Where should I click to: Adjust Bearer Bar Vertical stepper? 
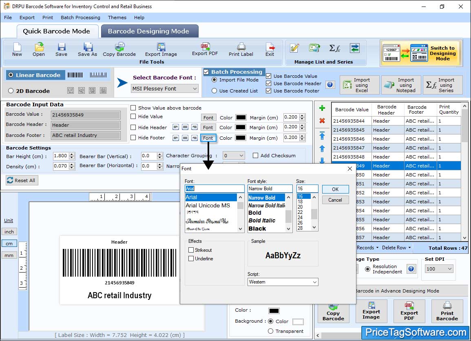160,156
